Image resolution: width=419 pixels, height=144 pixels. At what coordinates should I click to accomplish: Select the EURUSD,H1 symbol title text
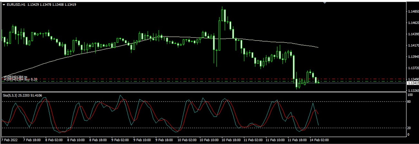pyautogui.click(x=15, y=4)
